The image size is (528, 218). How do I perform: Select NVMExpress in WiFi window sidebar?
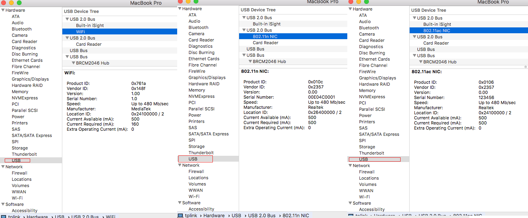25,98
